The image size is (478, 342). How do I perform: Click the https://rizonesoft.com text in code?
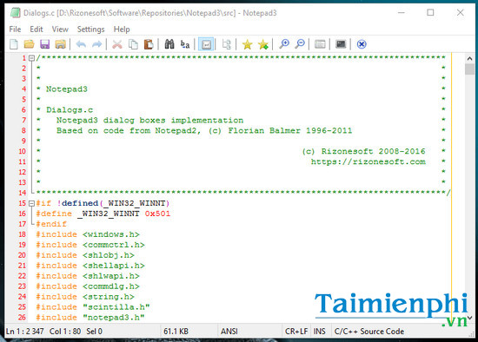(368, 161)
